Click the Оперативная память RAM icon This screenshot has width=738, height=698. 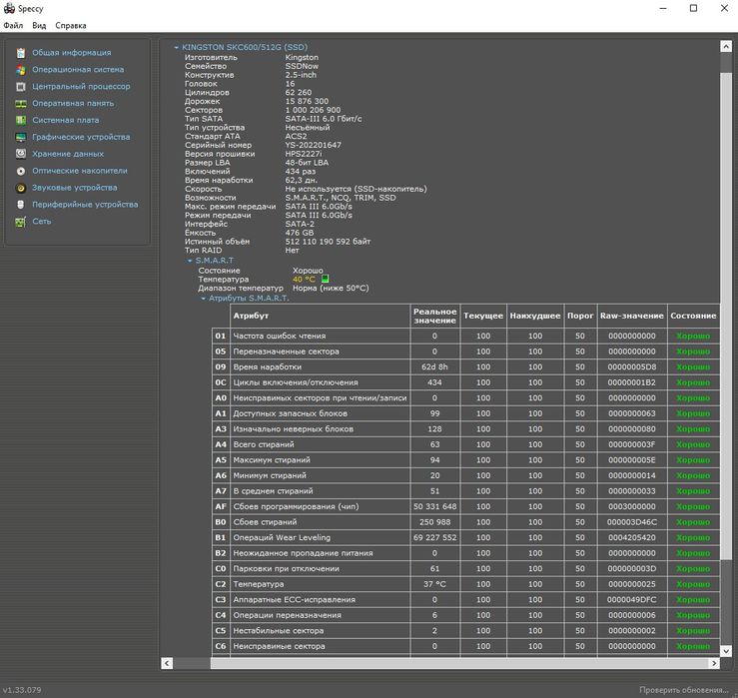21,104
